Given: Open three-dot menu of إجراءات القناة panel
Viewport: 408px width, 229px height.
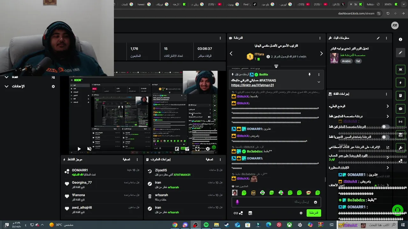Looking at the screenshot, I should 386,94.
